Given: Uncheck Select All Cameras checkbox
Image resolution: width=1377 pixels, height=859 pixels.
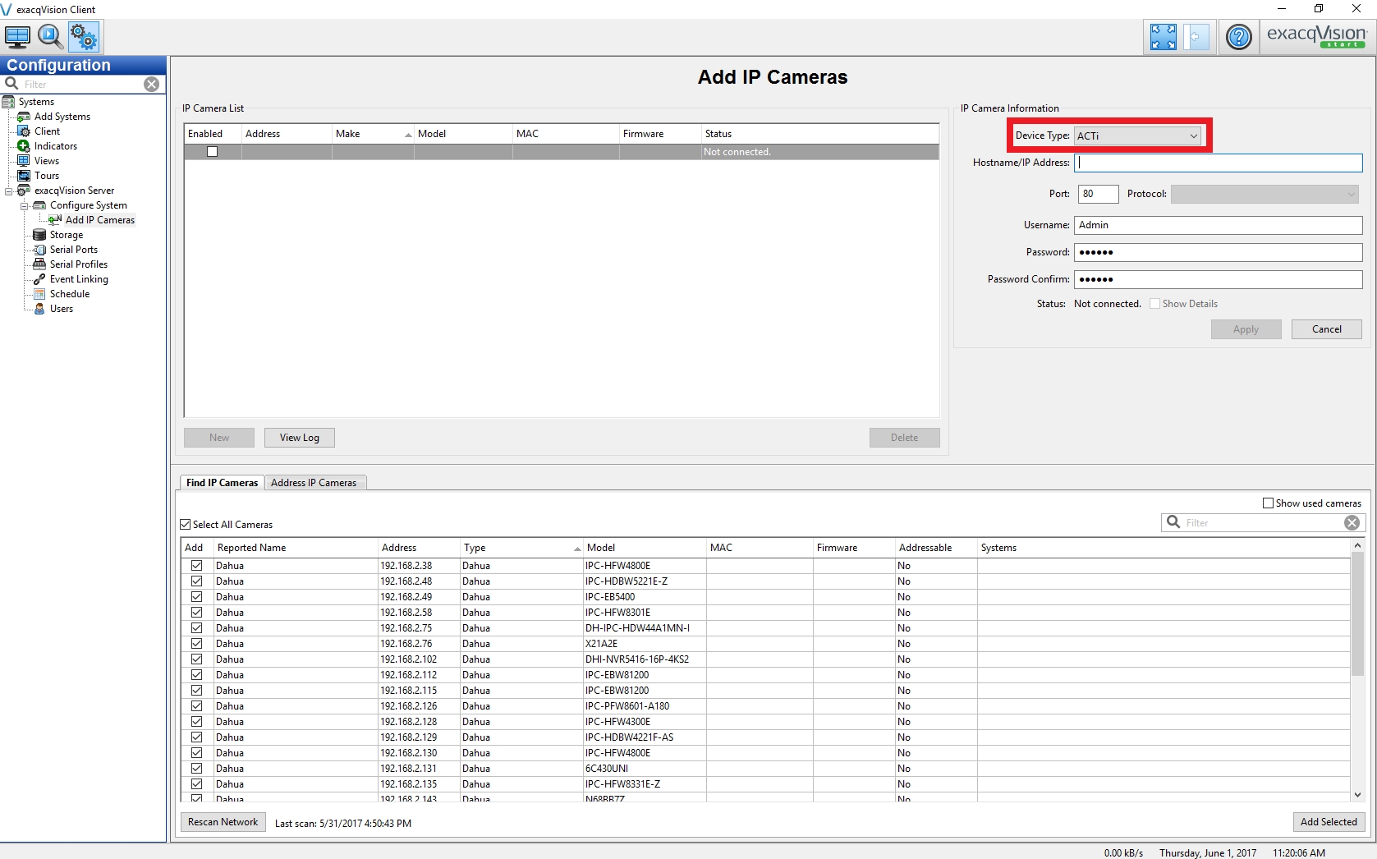Looking at the screenshot, I should [x=186, y=525].
